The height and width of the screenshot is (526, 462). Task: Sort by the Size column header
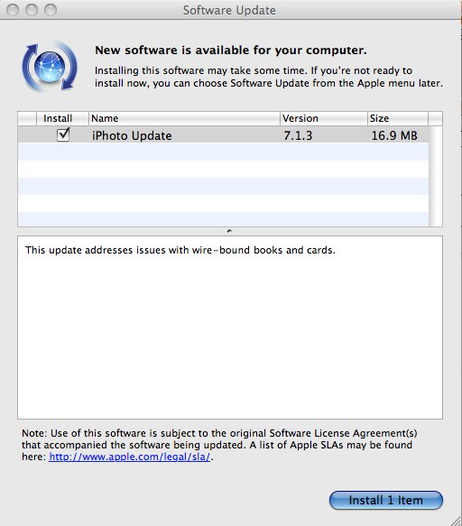click(x=398, y=118)
